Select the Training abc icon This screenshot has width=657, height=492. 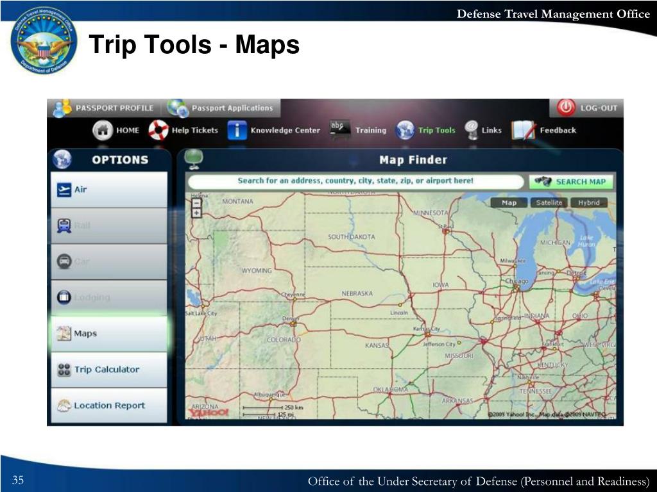click(340, 129)
